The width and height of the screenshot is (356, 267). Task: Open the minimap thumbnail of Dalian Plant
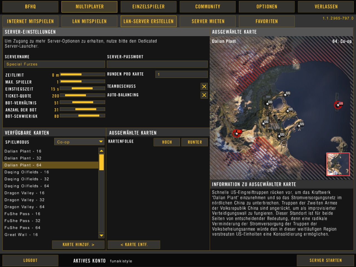pyautogui.click(x=338, y=164)
